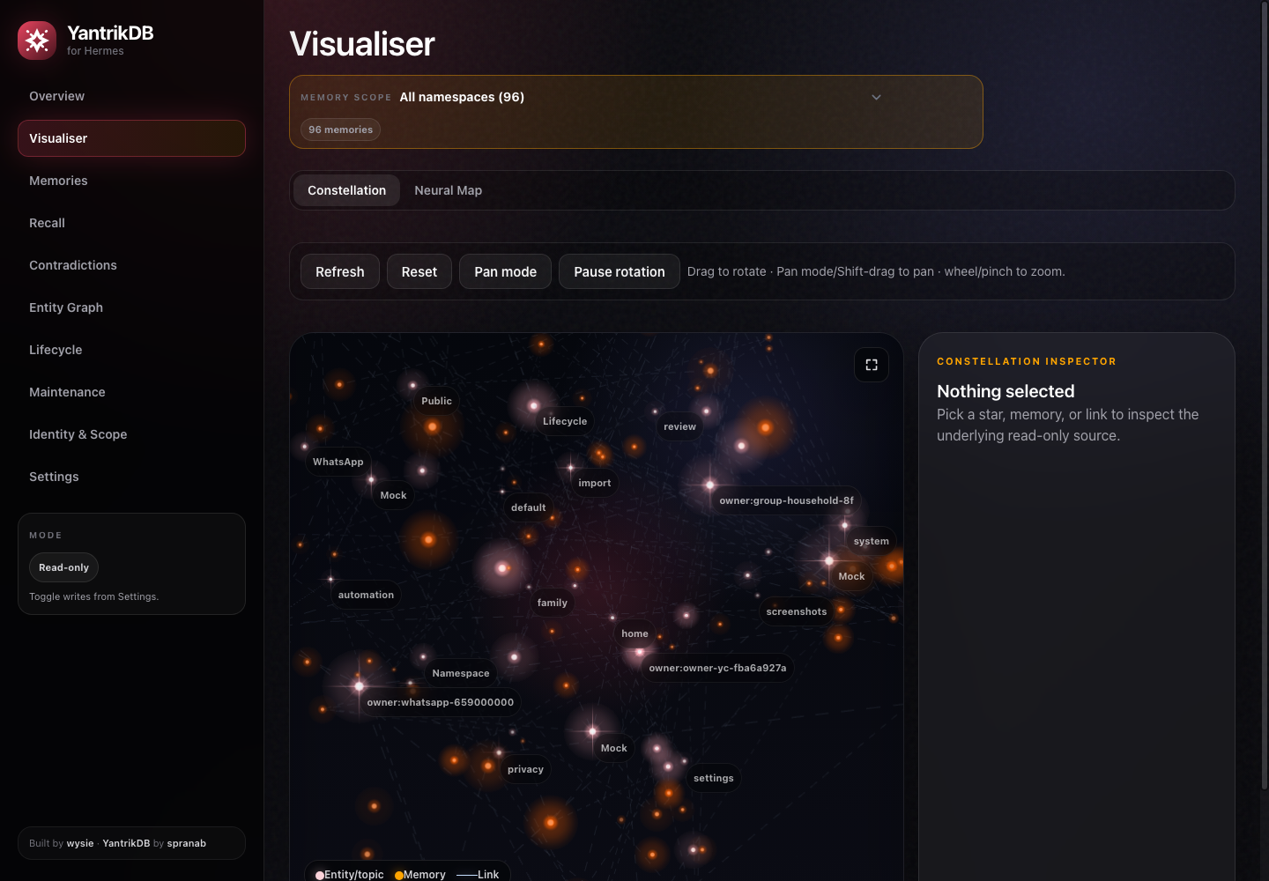This screenshot has width=1269, height=881.
Task: Select the import star label
Action: [595, 483]
